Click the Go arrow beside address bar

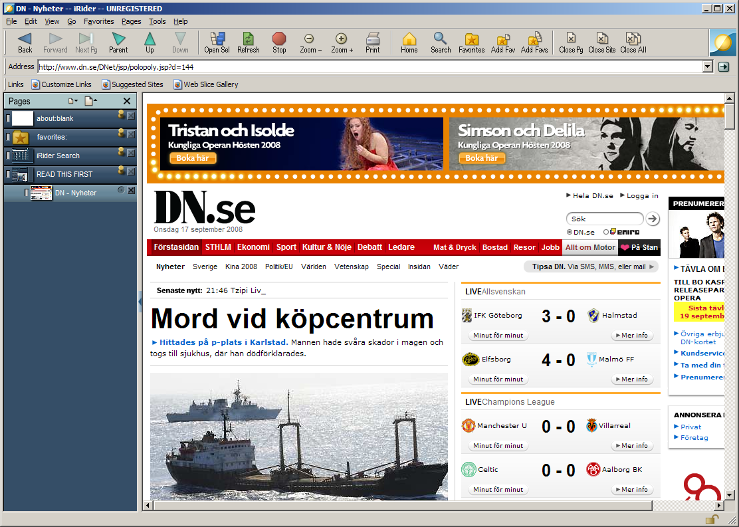click(724, 67)
